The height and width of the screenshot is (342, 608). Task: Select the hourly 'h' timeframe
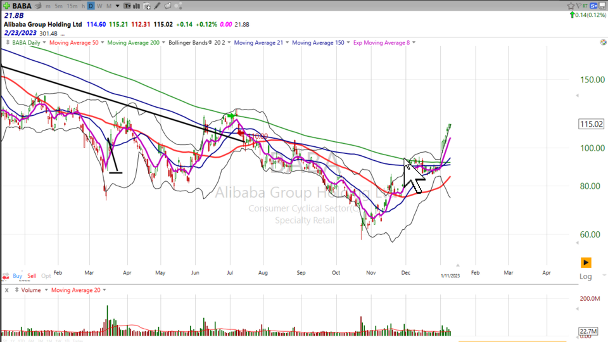pyautogui.click(x=83, y=6)
